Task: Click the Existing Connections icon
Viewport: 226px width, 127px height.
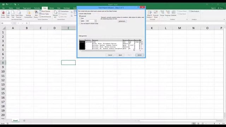Action: point(28,14)
